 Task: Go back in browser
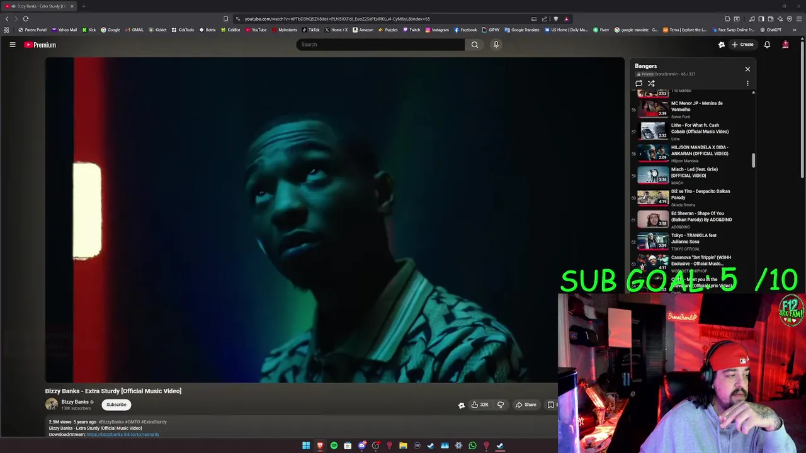coord(7,19)
